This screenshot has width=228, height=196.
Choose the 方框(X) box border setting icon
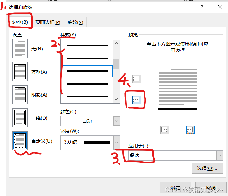pyautogui.click(x=20, y=72)
